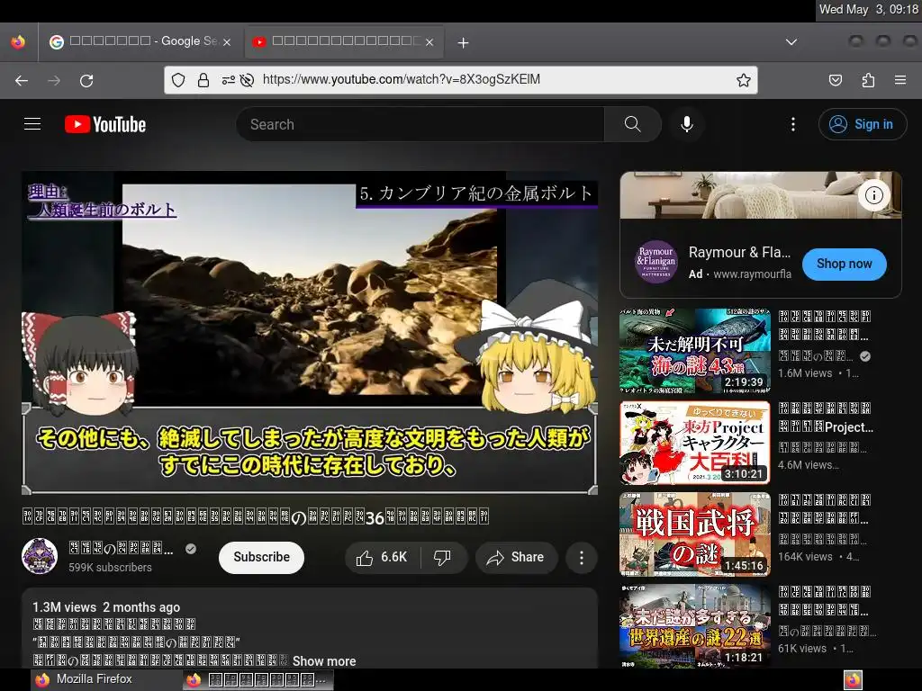922x691 pixels.
Task: Open the 1:45:16 Sengoku warlords video thumbnail
Action: click(x=694, y=534)
